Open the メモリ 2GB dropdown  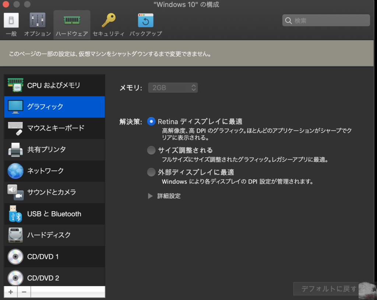coord(173,88)
